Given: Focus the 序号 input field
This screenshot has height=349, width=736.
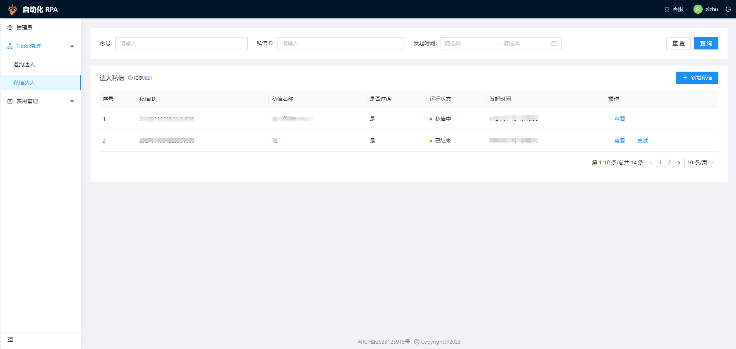Looking at the screenshot, I should [x=181, y=43].
